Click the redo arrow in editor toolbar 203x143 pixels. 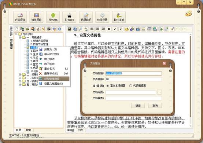pos(184,29)
